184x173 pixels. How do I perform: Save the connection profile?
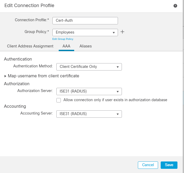click(169, 165)
